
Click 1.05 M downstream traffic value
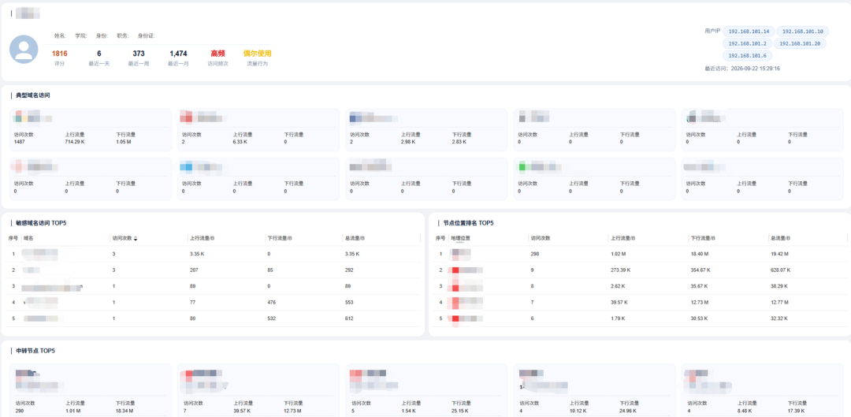tap(123, 142)
